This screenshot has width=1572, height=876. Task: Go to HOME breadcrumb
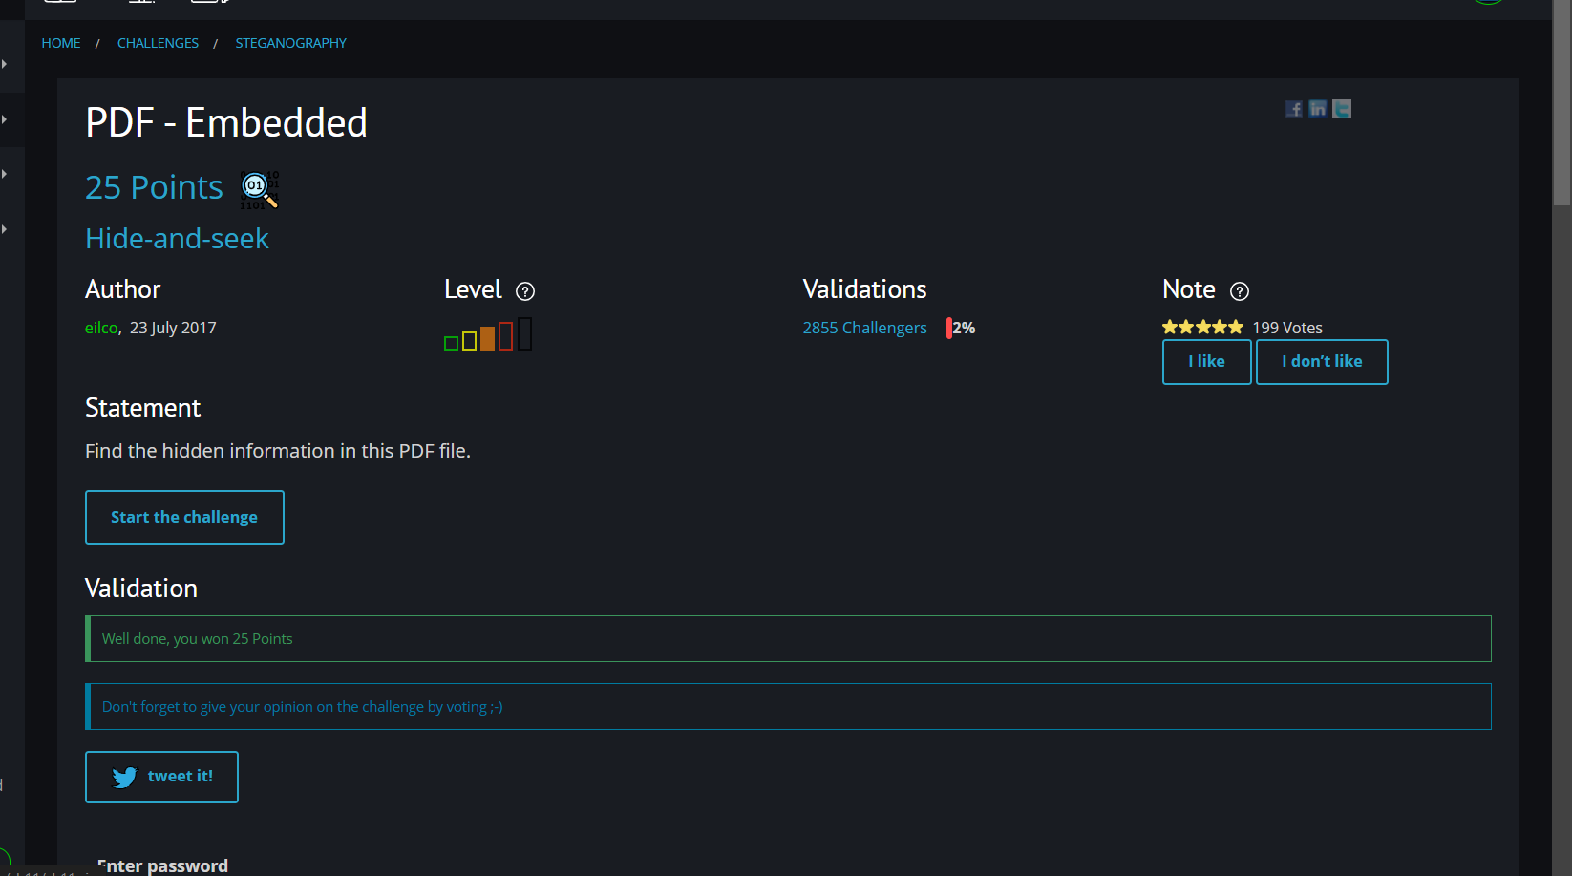click(x=61, y=43)
